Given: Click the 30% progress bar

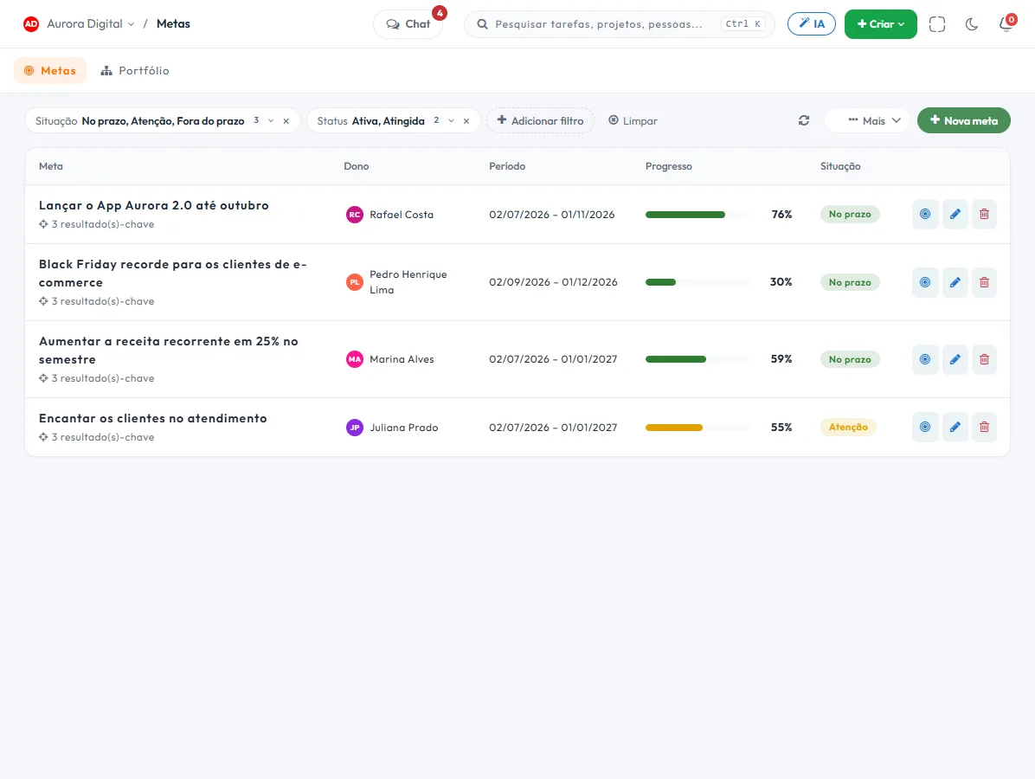Looking at the screenshot, I should (697, 282).
